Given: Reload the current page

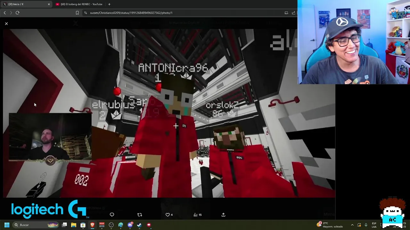Looking at the screenshot, I should [x=17, y=13].
